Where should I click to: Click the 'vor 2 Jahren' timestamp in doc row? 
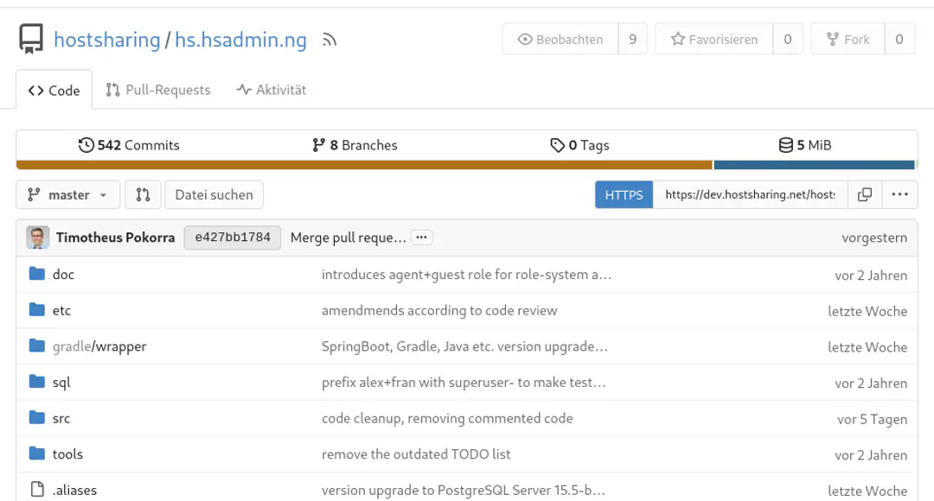click(x=871, y=276)
